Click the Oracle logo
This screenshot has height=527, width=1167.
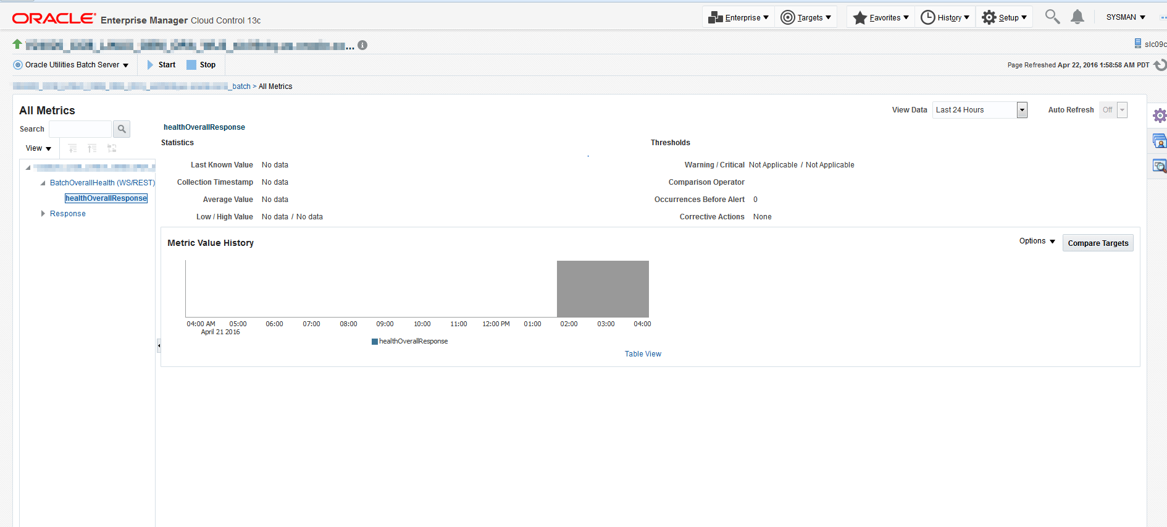54,19
